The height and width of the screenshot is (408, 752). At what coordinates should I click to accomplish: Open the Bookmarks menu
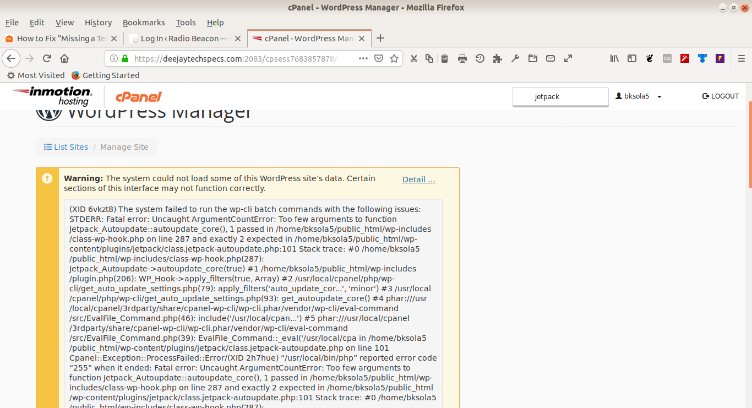[144, 23]
